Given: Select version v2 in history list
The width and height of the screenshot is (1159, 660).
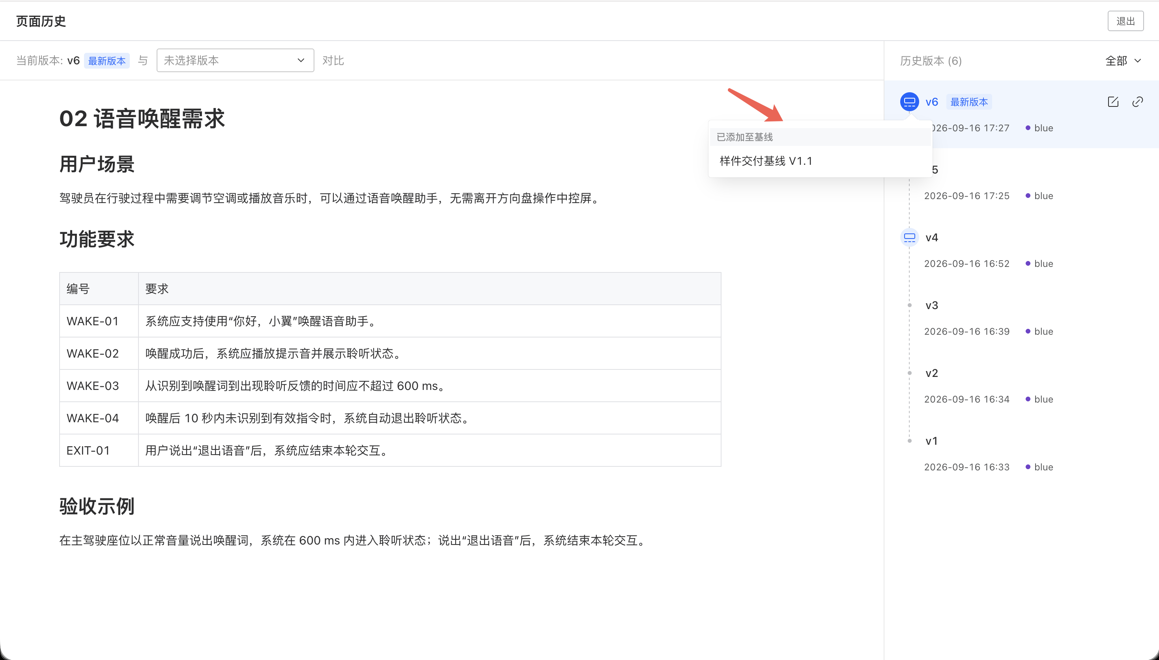Looking at the screenshot, I should 931,373.
